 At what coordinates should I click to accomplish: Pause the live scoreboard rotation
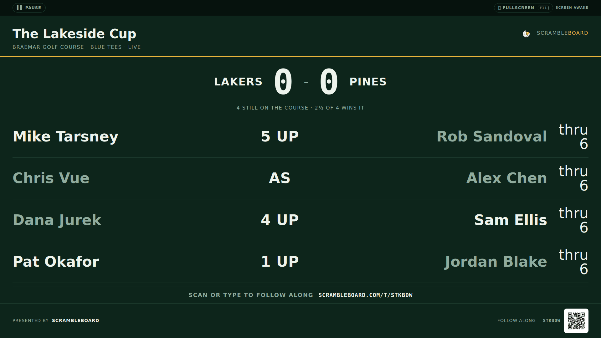[29, 8]
